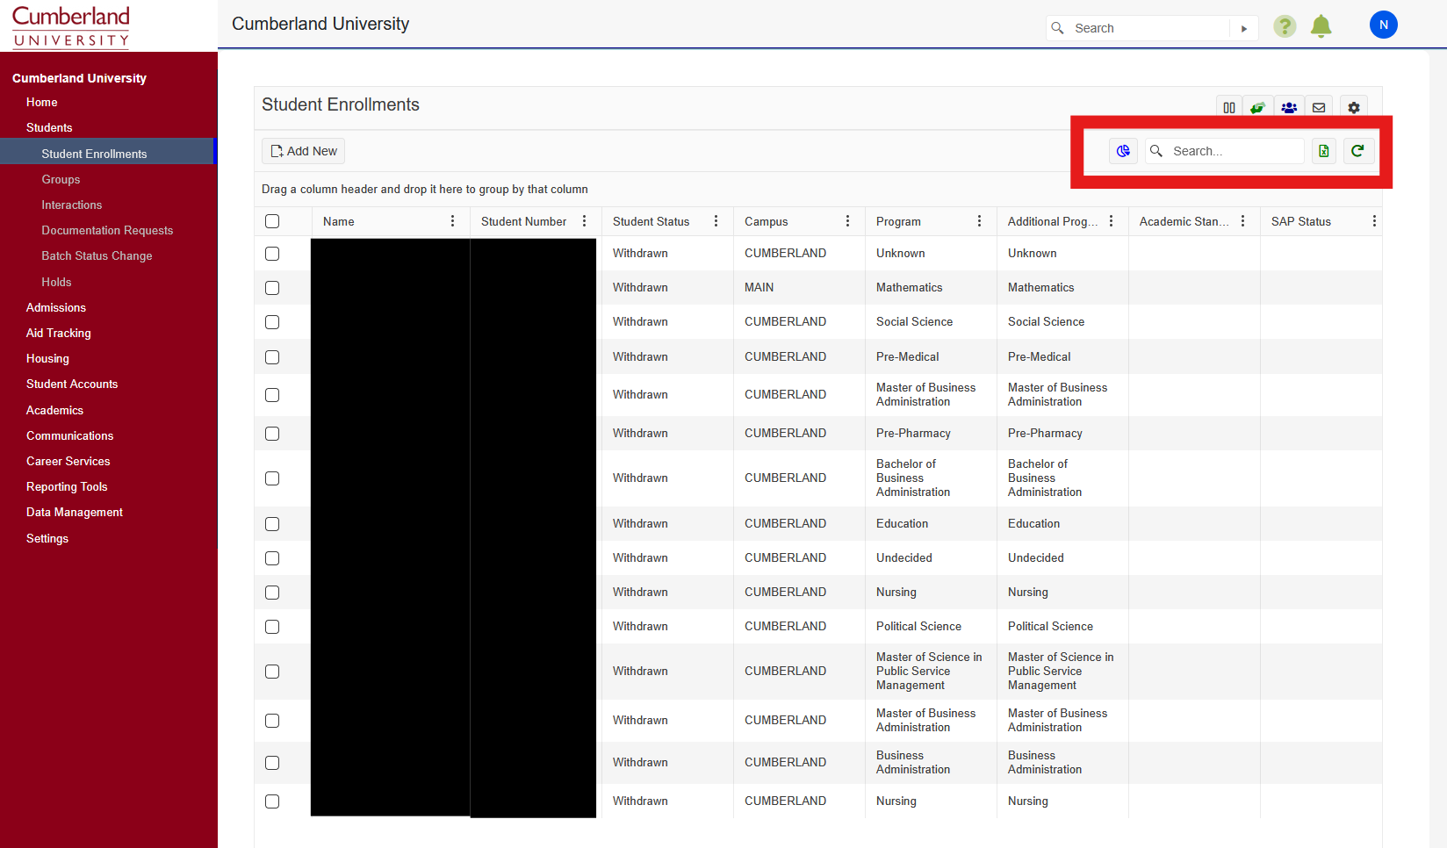Open the blue people group icon
Viewport: 1447px width, 848px height.
pos(1289,108)
